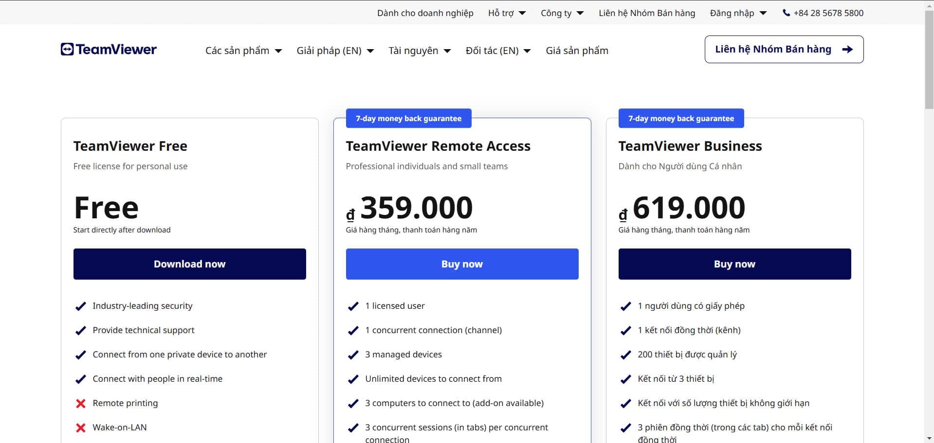Click checkmark beside 3 computers to connect to
This screenshot has width=934, height=443.
[353, 403]
